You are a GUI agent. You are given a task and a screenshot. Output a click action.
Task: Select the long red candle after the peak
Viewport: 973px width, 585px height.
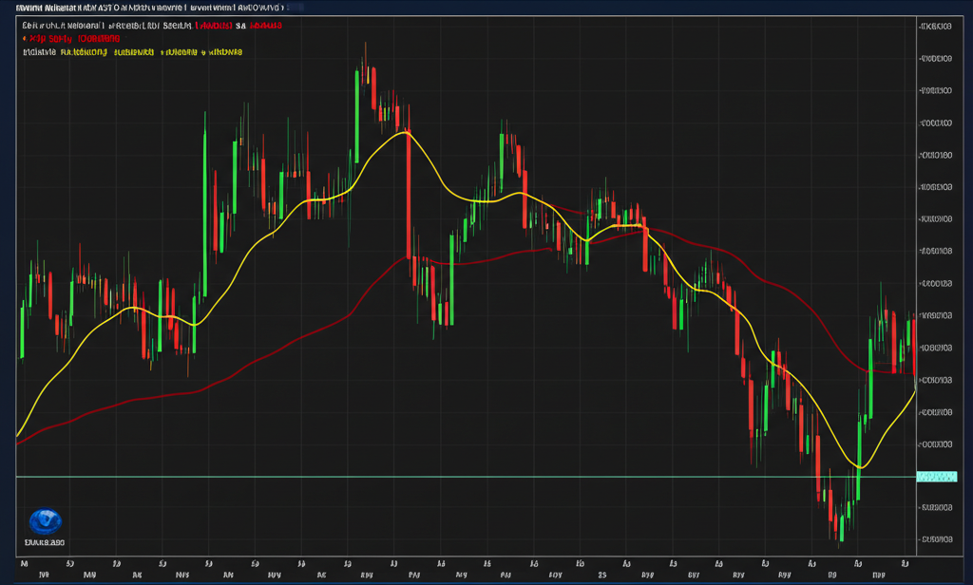click(408, 195)
